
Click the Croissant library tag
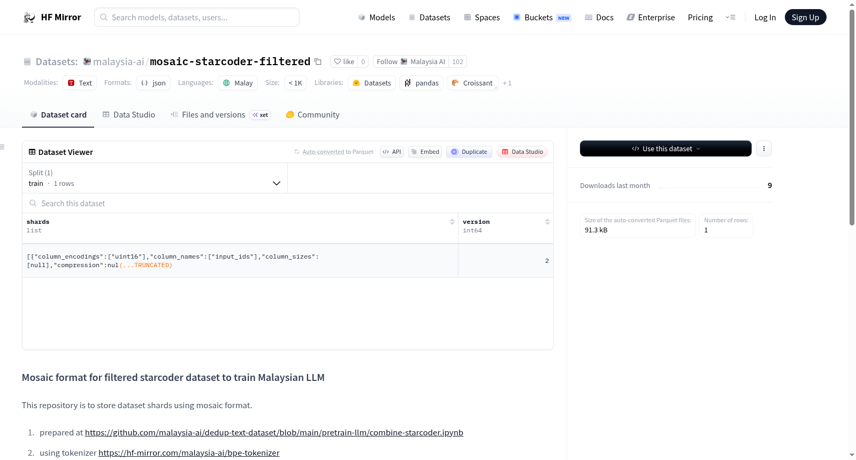(x=472, y=83)
